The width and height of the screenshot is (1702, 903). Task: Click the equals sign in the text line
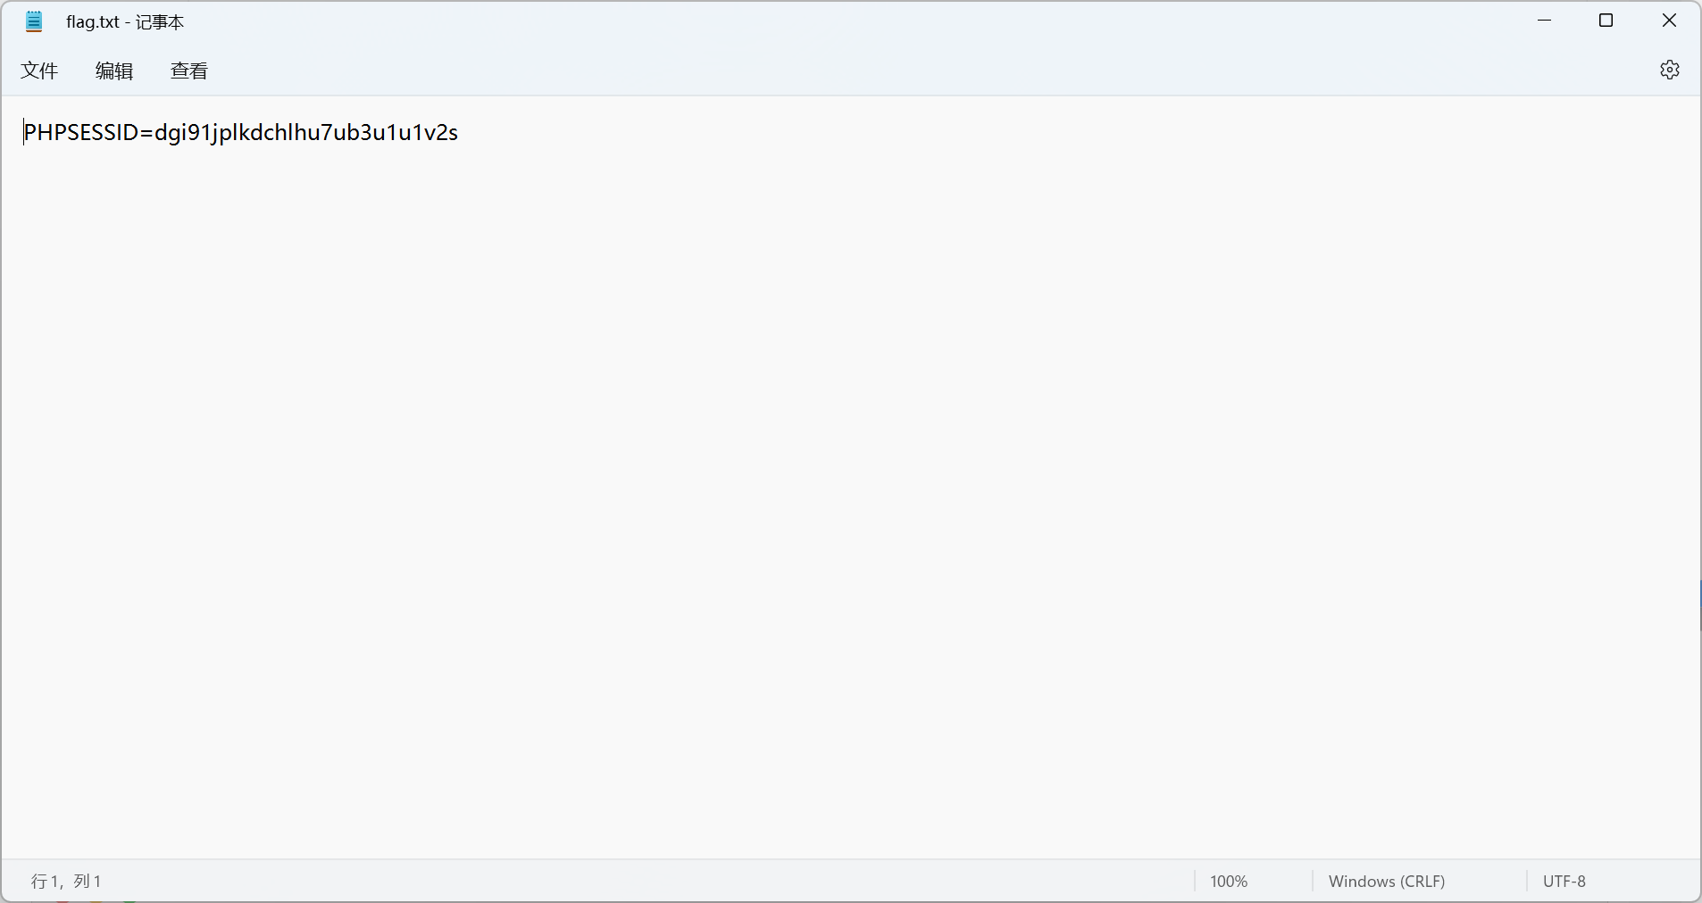click(x=147, y=133)
